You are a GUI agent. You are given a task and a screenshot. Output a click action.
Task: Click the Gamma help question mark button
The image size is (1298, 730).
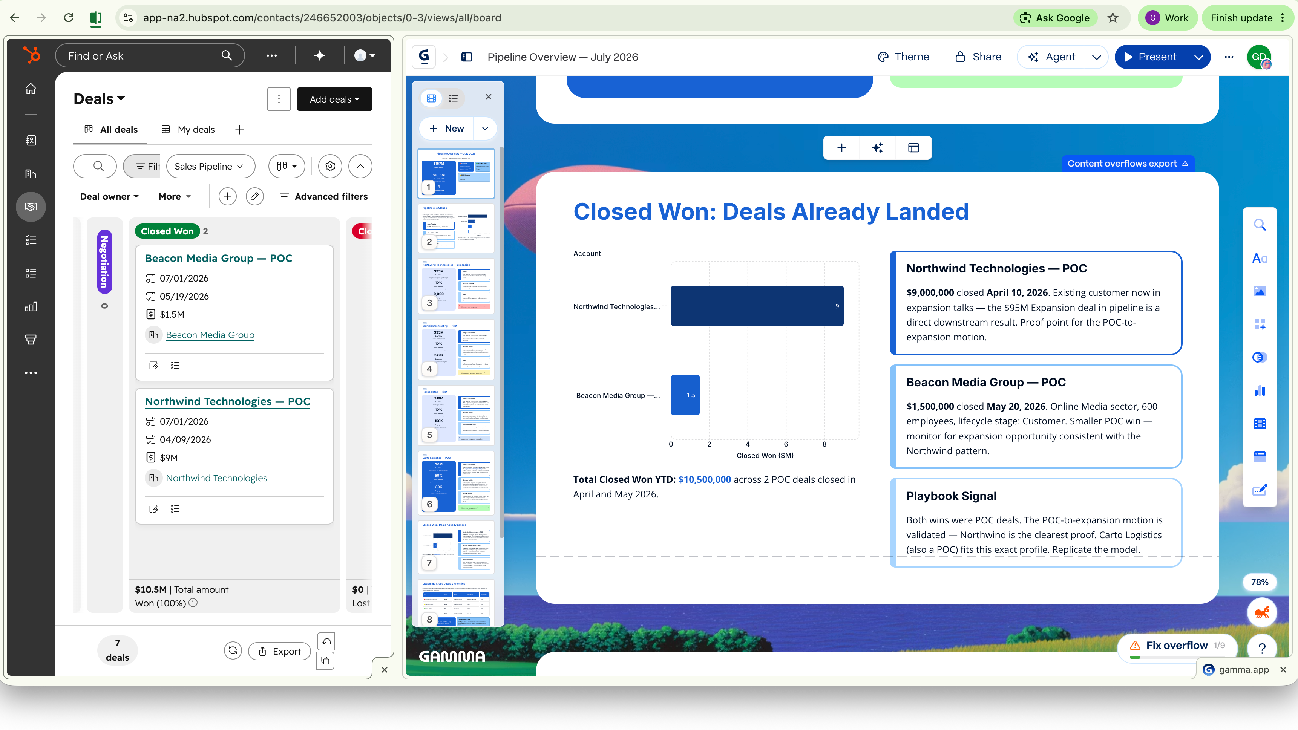coord(1262,648)
